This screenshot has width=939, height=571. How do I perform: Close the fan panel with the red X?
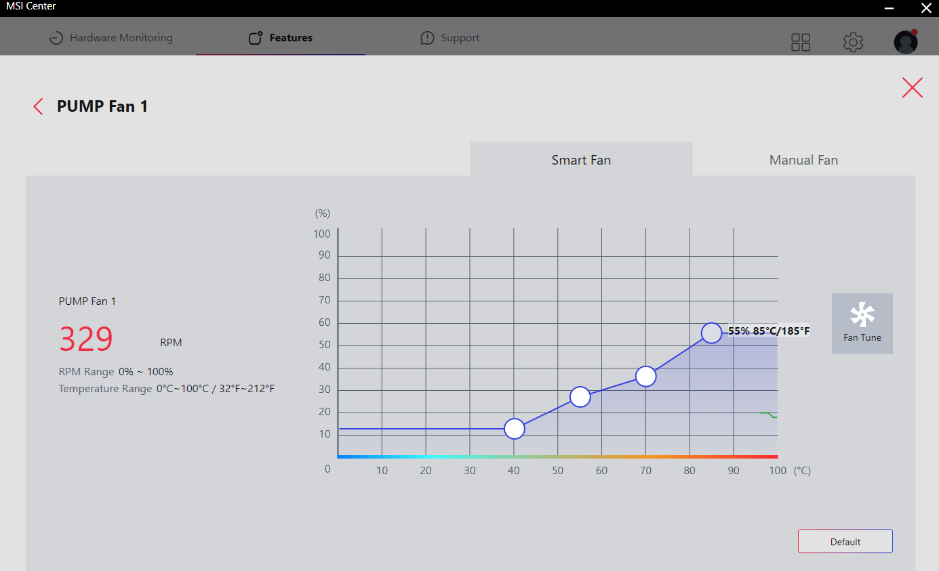click(912, 87)
